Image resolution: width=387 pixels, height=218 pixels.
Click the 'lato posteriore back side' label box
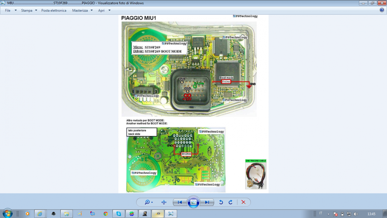point(142,132)
